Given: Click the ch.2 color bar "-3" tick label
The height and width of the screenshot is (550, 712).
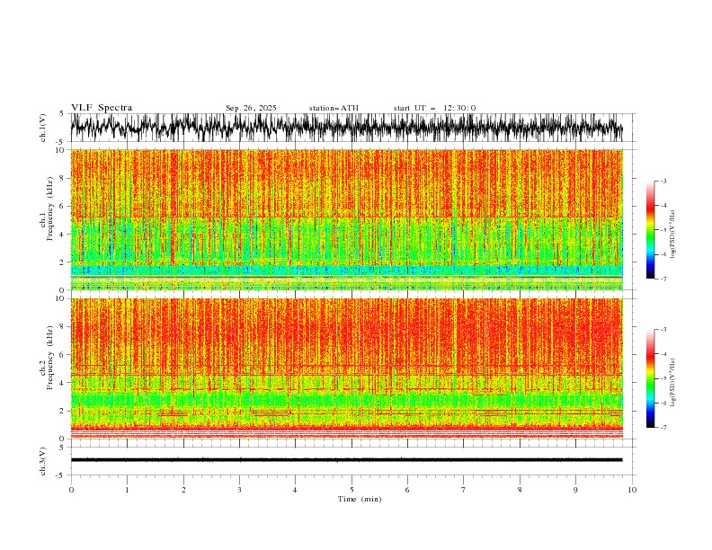Looking at the screenshot, I should [663, 330].
